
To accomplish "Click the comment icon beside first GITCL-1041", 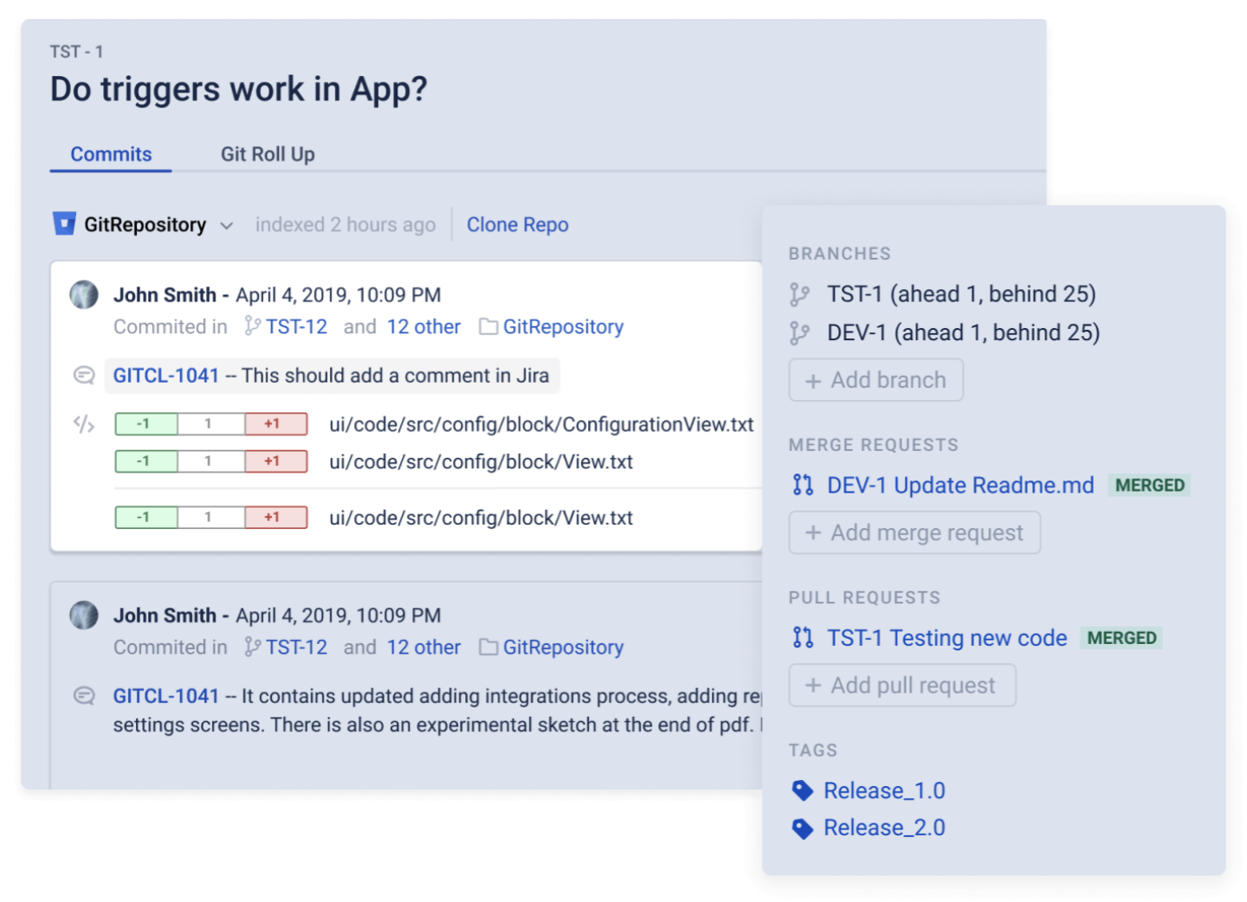I will (x=84, y=376).
